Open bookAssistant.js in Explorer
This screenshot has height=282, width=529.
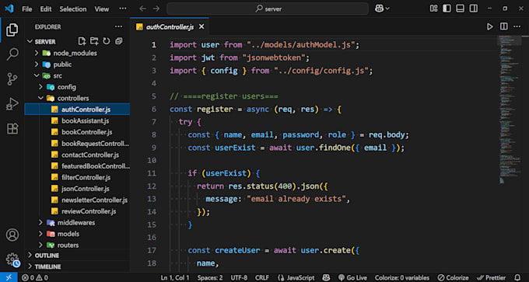tap(77, 120)
